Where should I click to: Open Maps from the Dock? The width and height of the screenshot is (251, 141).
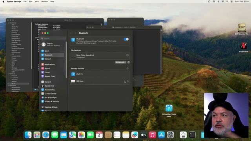[x=73, y=135]
